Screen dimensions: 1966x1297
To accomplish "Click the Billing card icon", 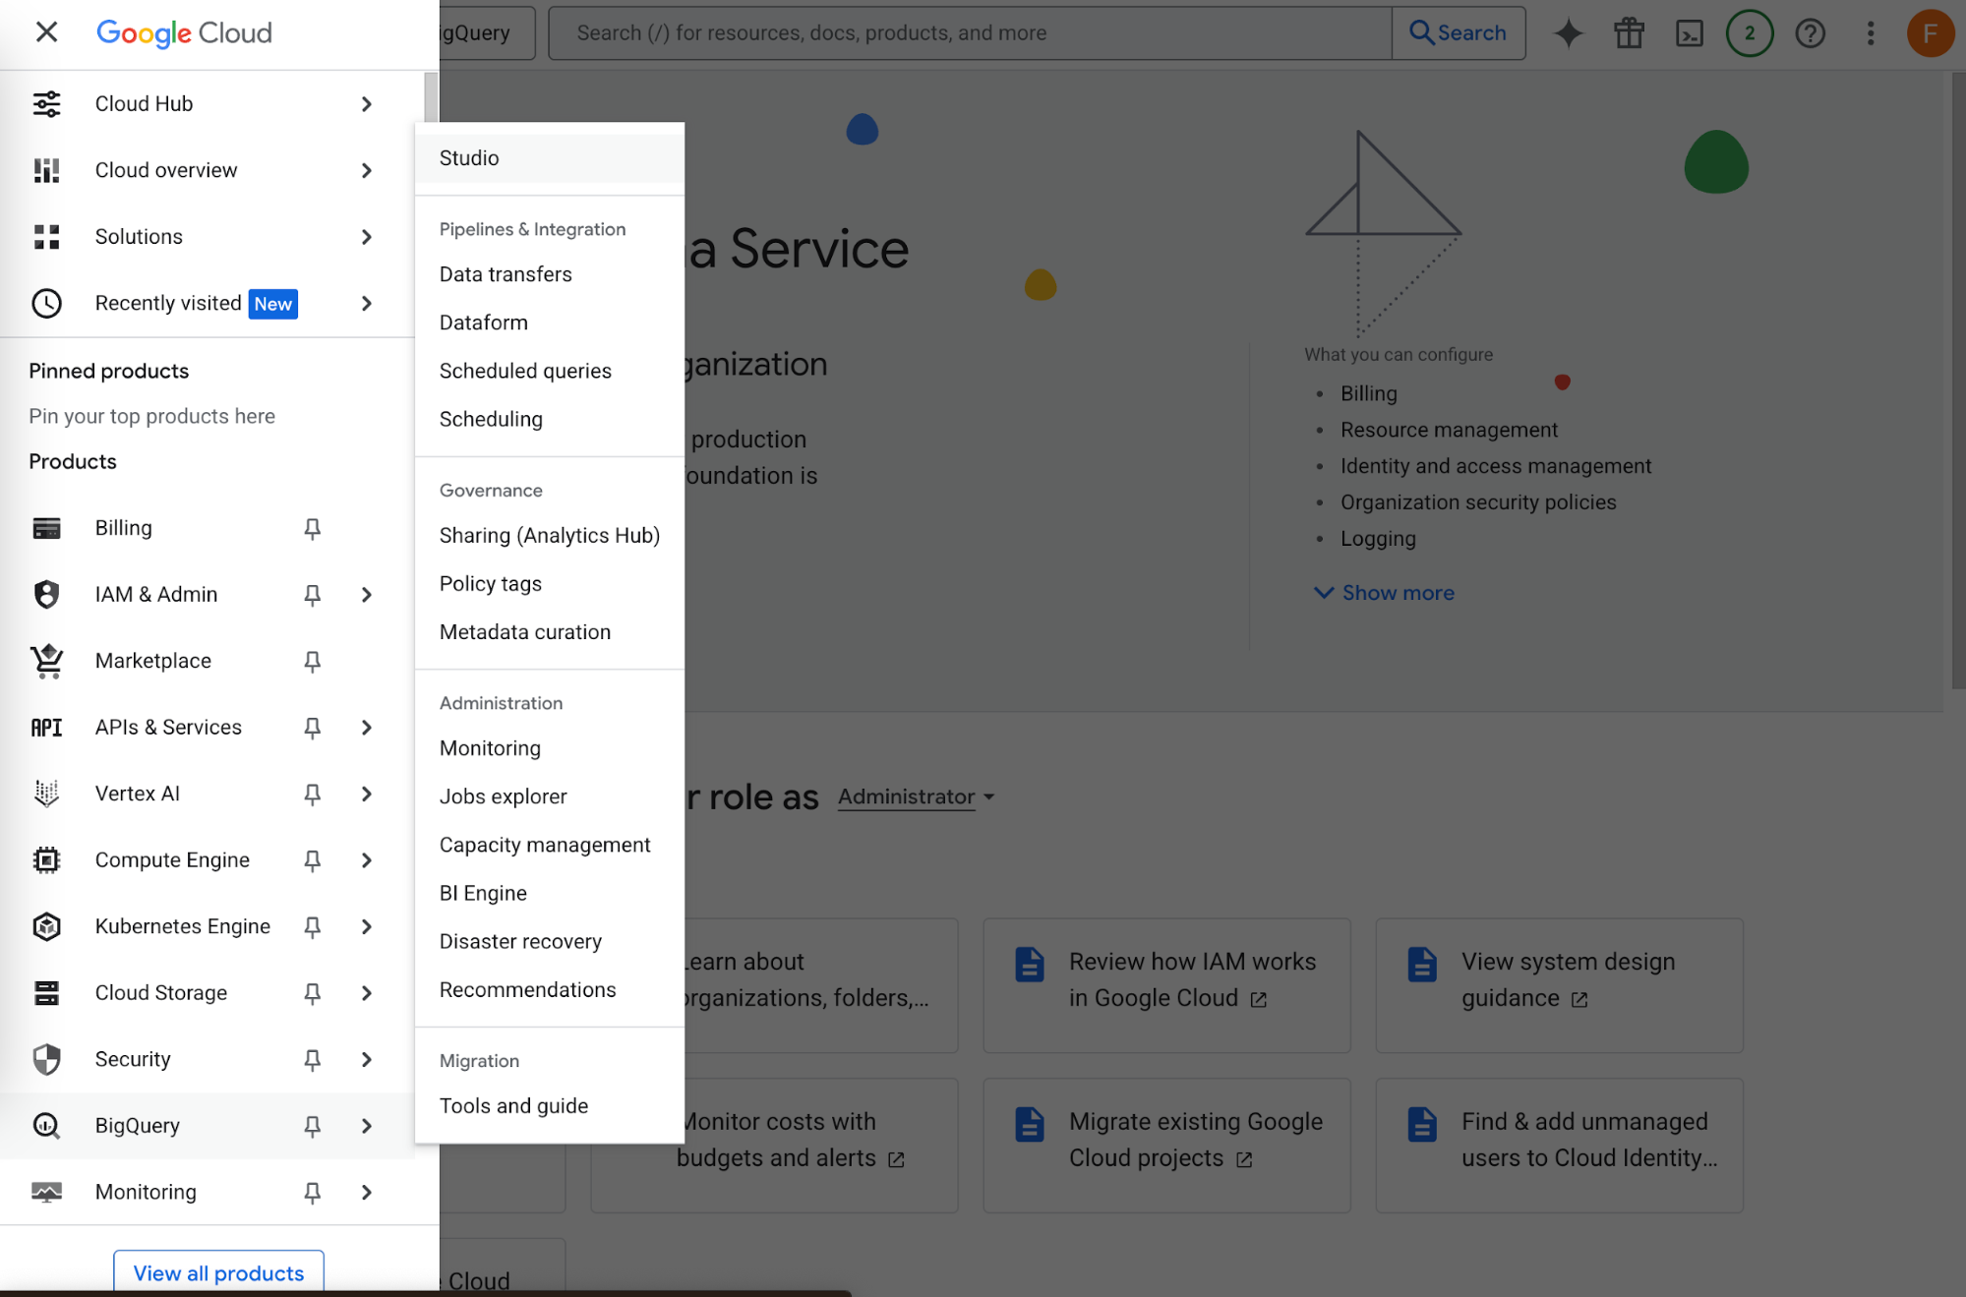I will pyautogui.click(x=46, y=528).
